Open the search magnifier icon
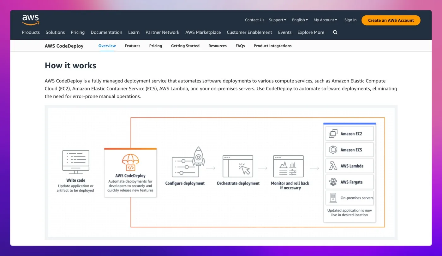The width and height of the screenshot is (442, 256). pyautogui.click(x=335, y=32)
